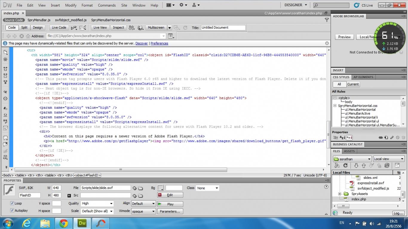The image size is (408, 229).
Task: Open Live View options menu icon
Action: point(171,36)
